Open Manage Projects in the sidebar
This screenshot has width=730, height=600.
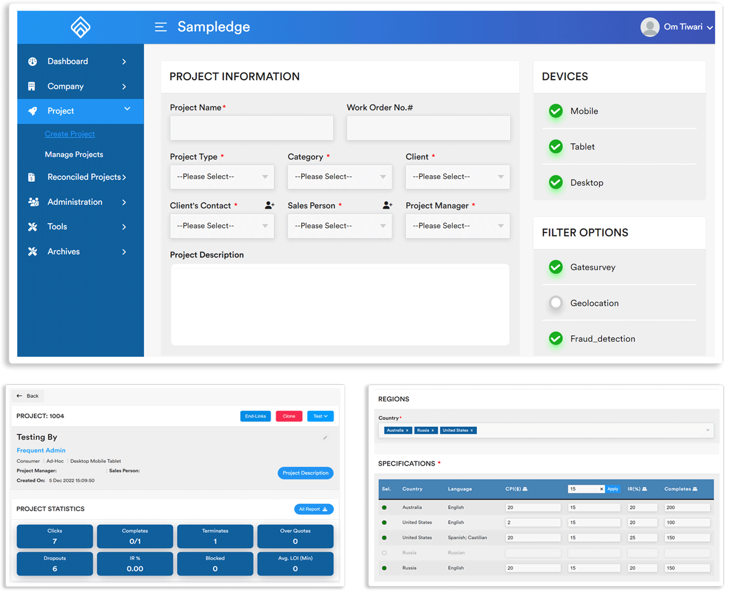click(x=74, y=154)
